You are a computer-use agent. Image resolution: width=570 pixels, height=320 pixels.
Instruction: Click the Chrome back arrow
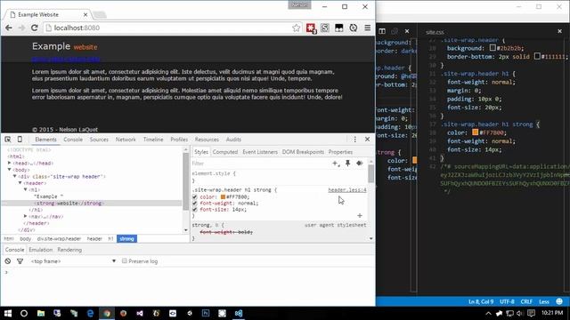[x=9, y=28]
